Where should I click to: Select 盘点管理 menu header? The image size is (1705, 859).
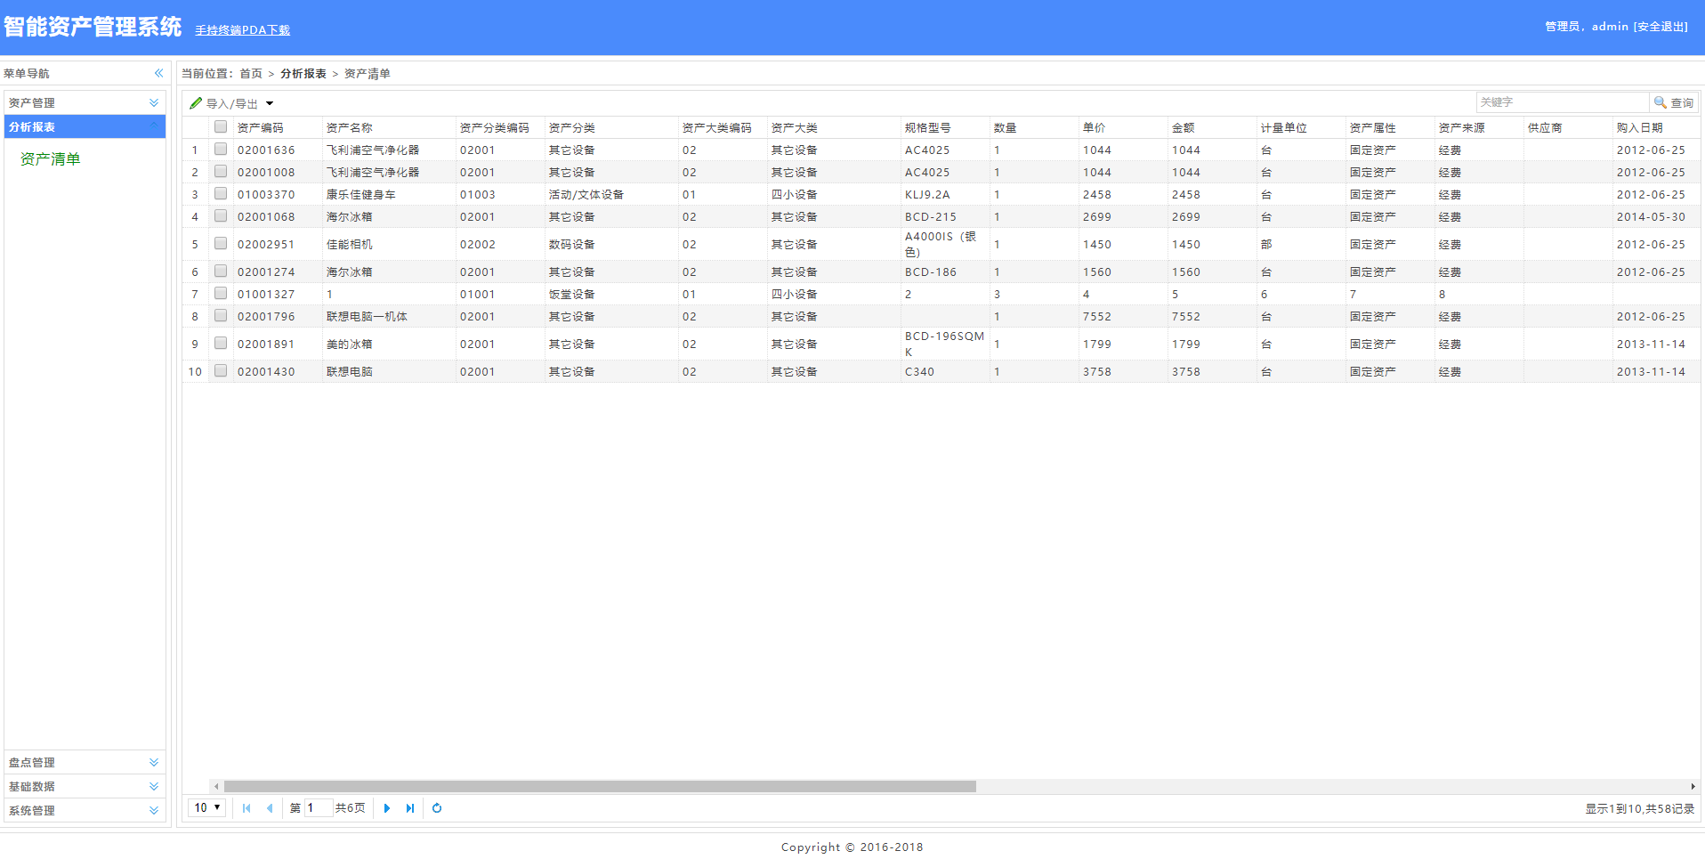pyautogui.click(x=85, y=763)
